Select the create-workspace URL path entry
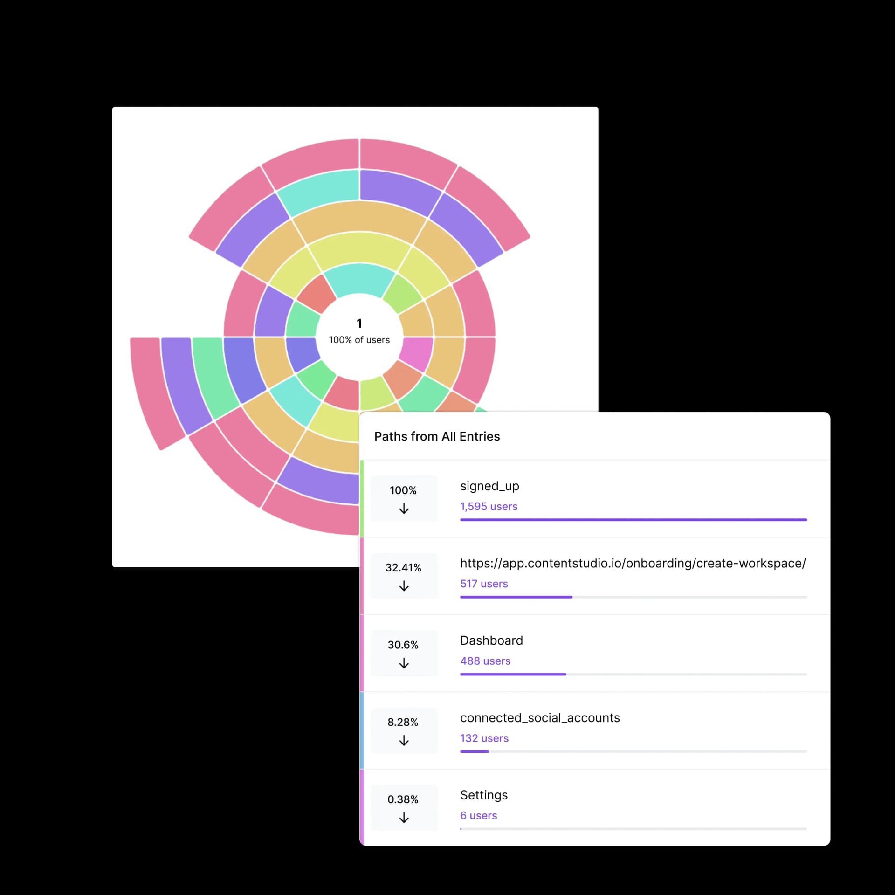This screenshot has width=895, height=895. (633, 563)
